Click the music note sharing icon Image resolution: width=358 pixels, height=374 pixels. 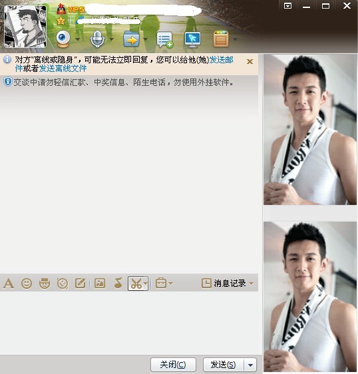click(118, 283)
